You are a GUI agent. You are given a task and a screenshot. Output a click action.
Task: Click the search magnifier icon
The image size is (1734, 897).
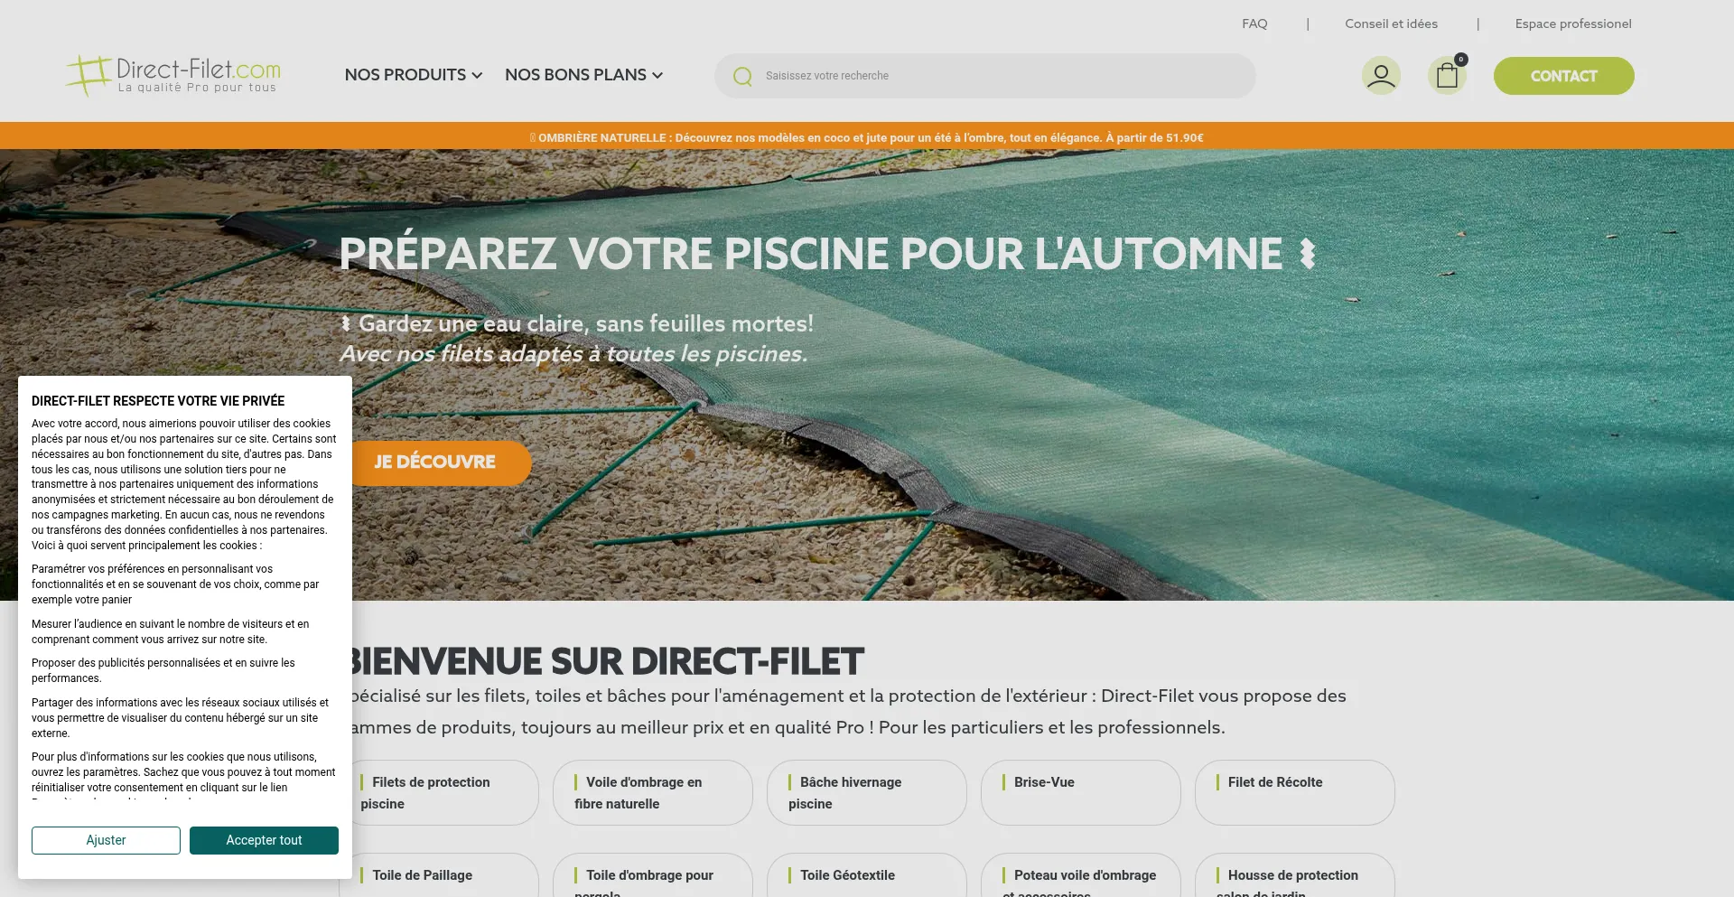[x=742, y=77]
